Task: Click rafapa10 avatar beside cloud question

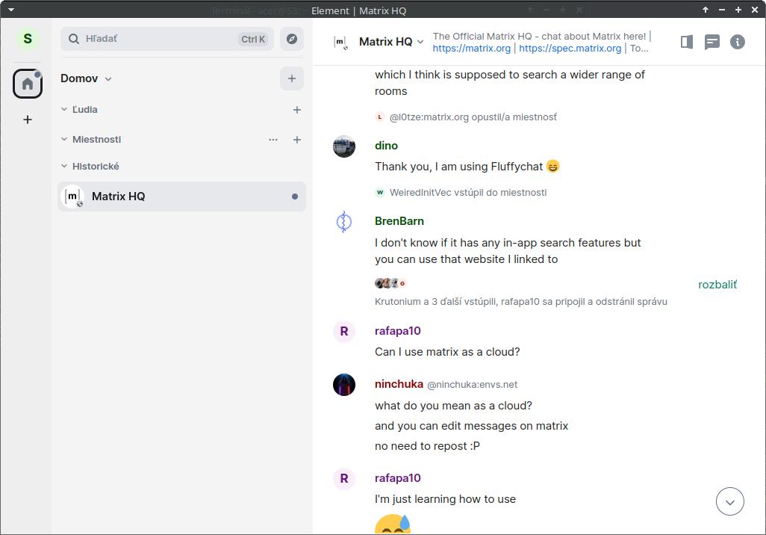Action: 344,332
